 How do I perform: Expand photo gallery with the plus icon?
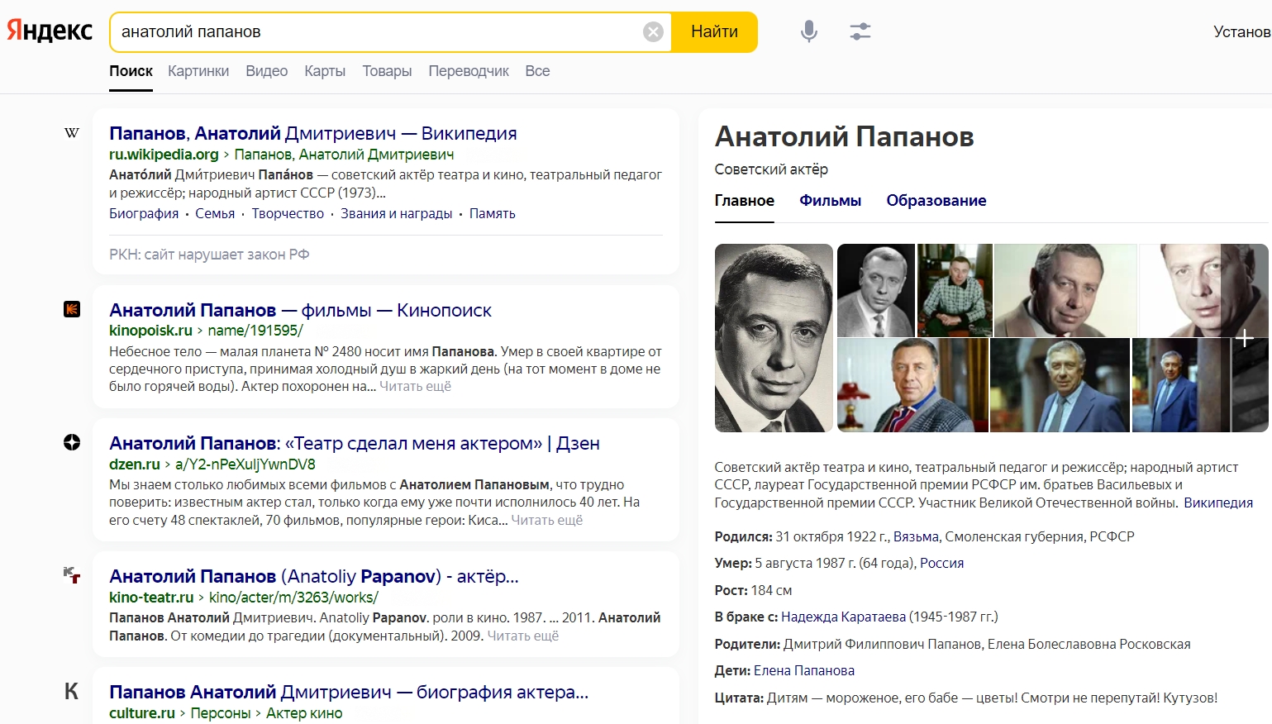click(1245, 338)
